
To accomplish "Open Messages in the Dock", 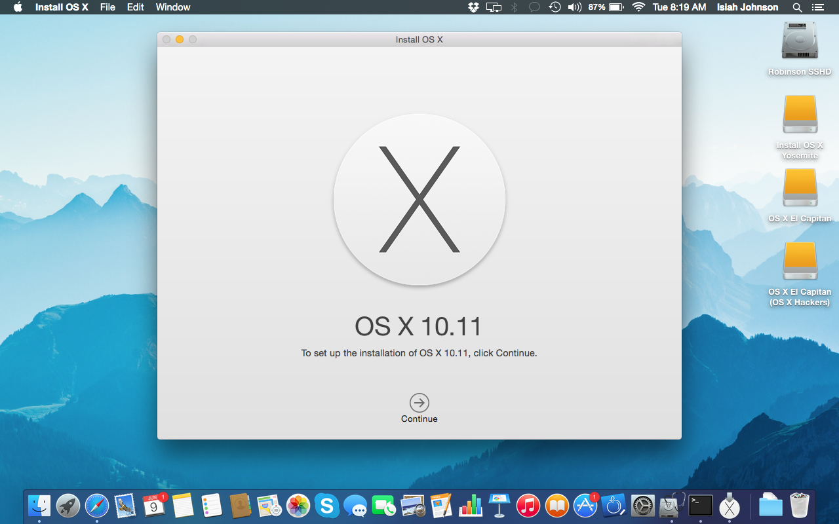I will tap(355, 505).
